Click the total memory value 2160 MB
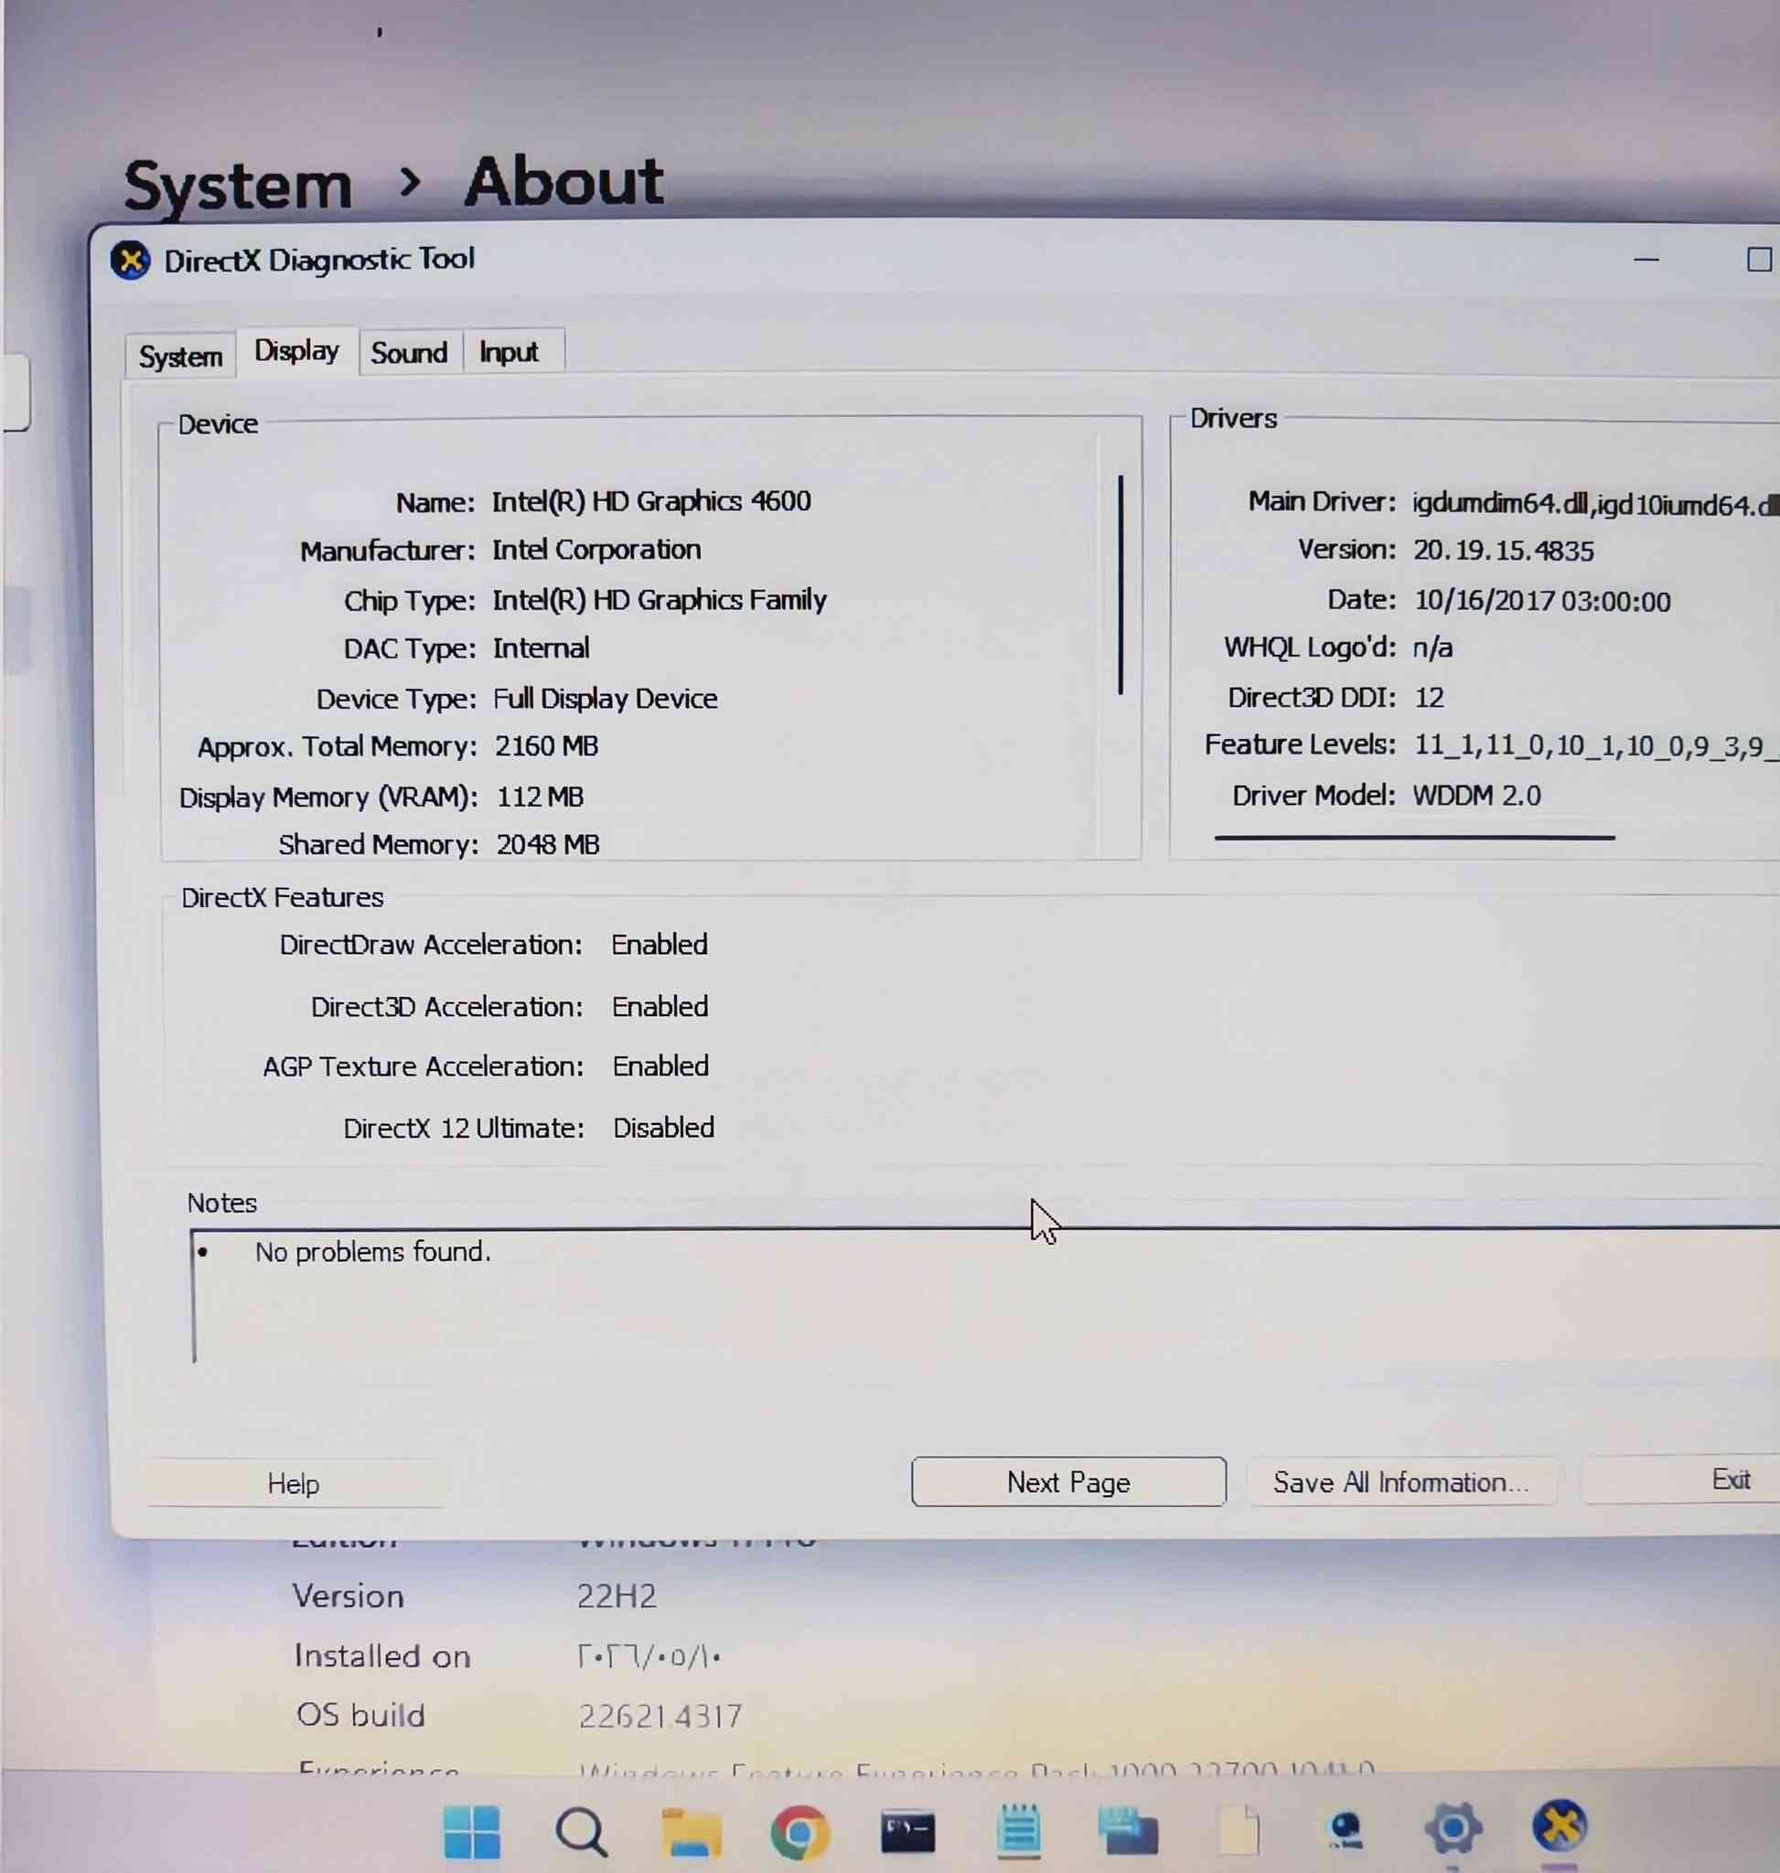Viewport: 1780px width, 1873px height. coord(546,745)
